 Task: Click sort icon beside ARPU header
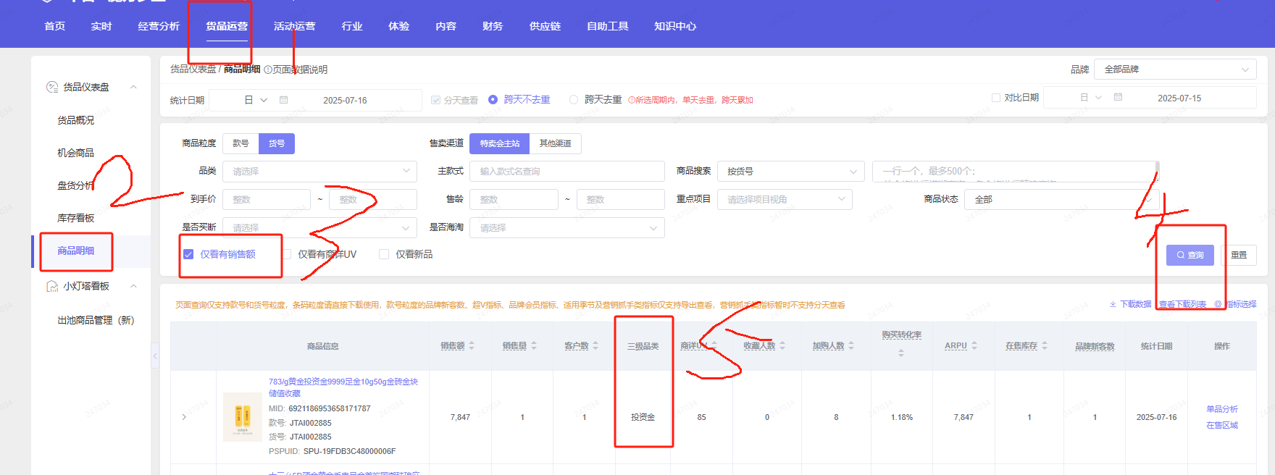974,346
